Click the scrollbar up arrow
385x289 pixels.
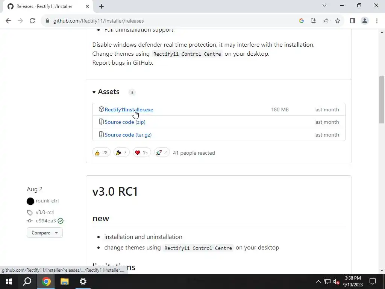[382, 32]
